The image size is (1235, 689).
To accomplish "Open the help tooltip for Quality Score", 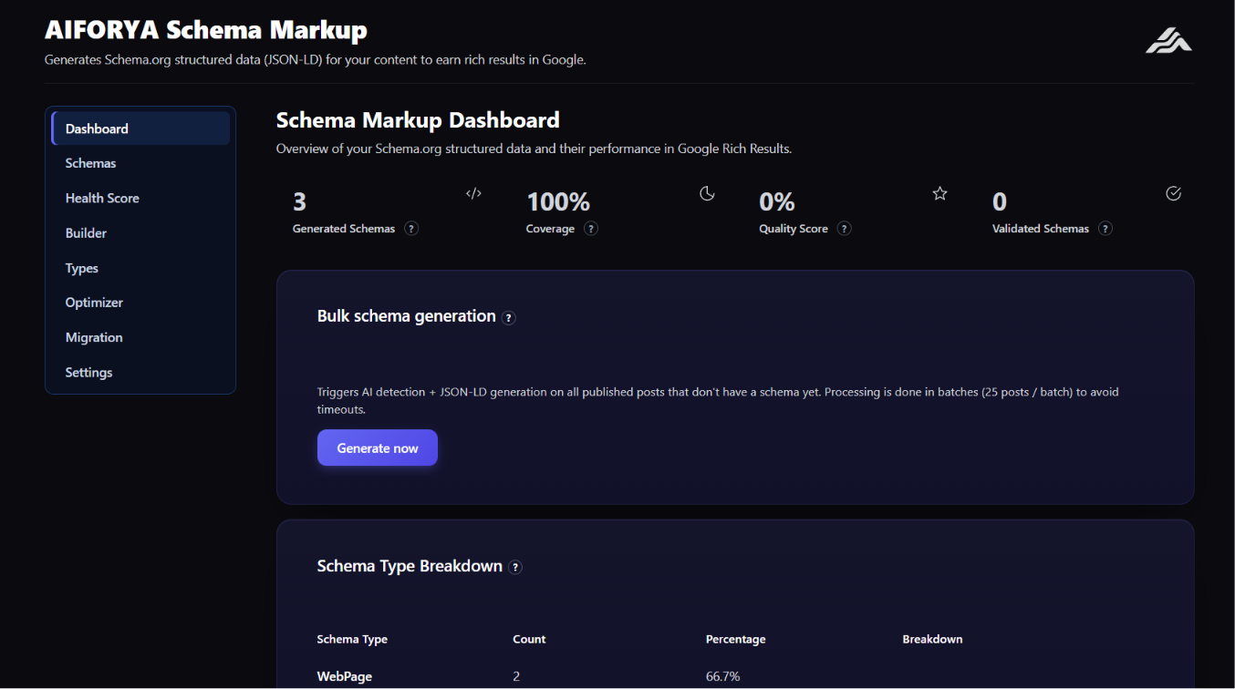I will tap(845, 229).
